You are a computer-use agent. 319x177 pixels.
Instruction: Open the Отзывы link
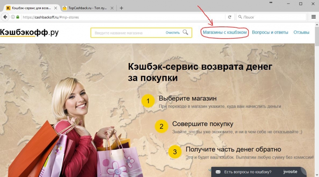301,32
